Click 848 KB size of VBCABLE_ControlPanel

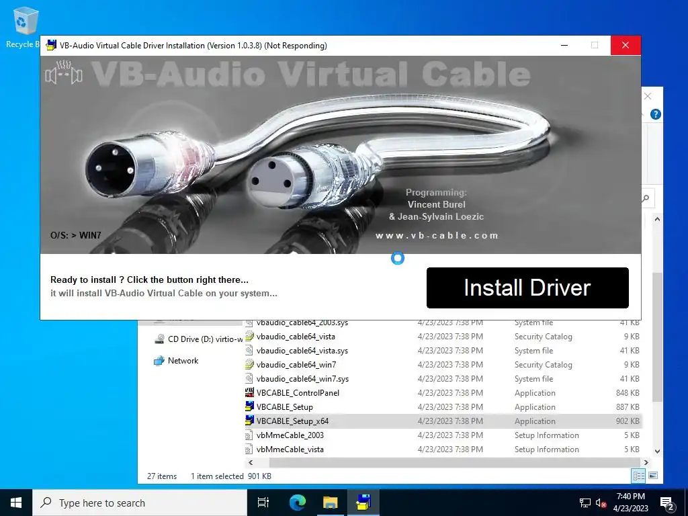(628, 392)
